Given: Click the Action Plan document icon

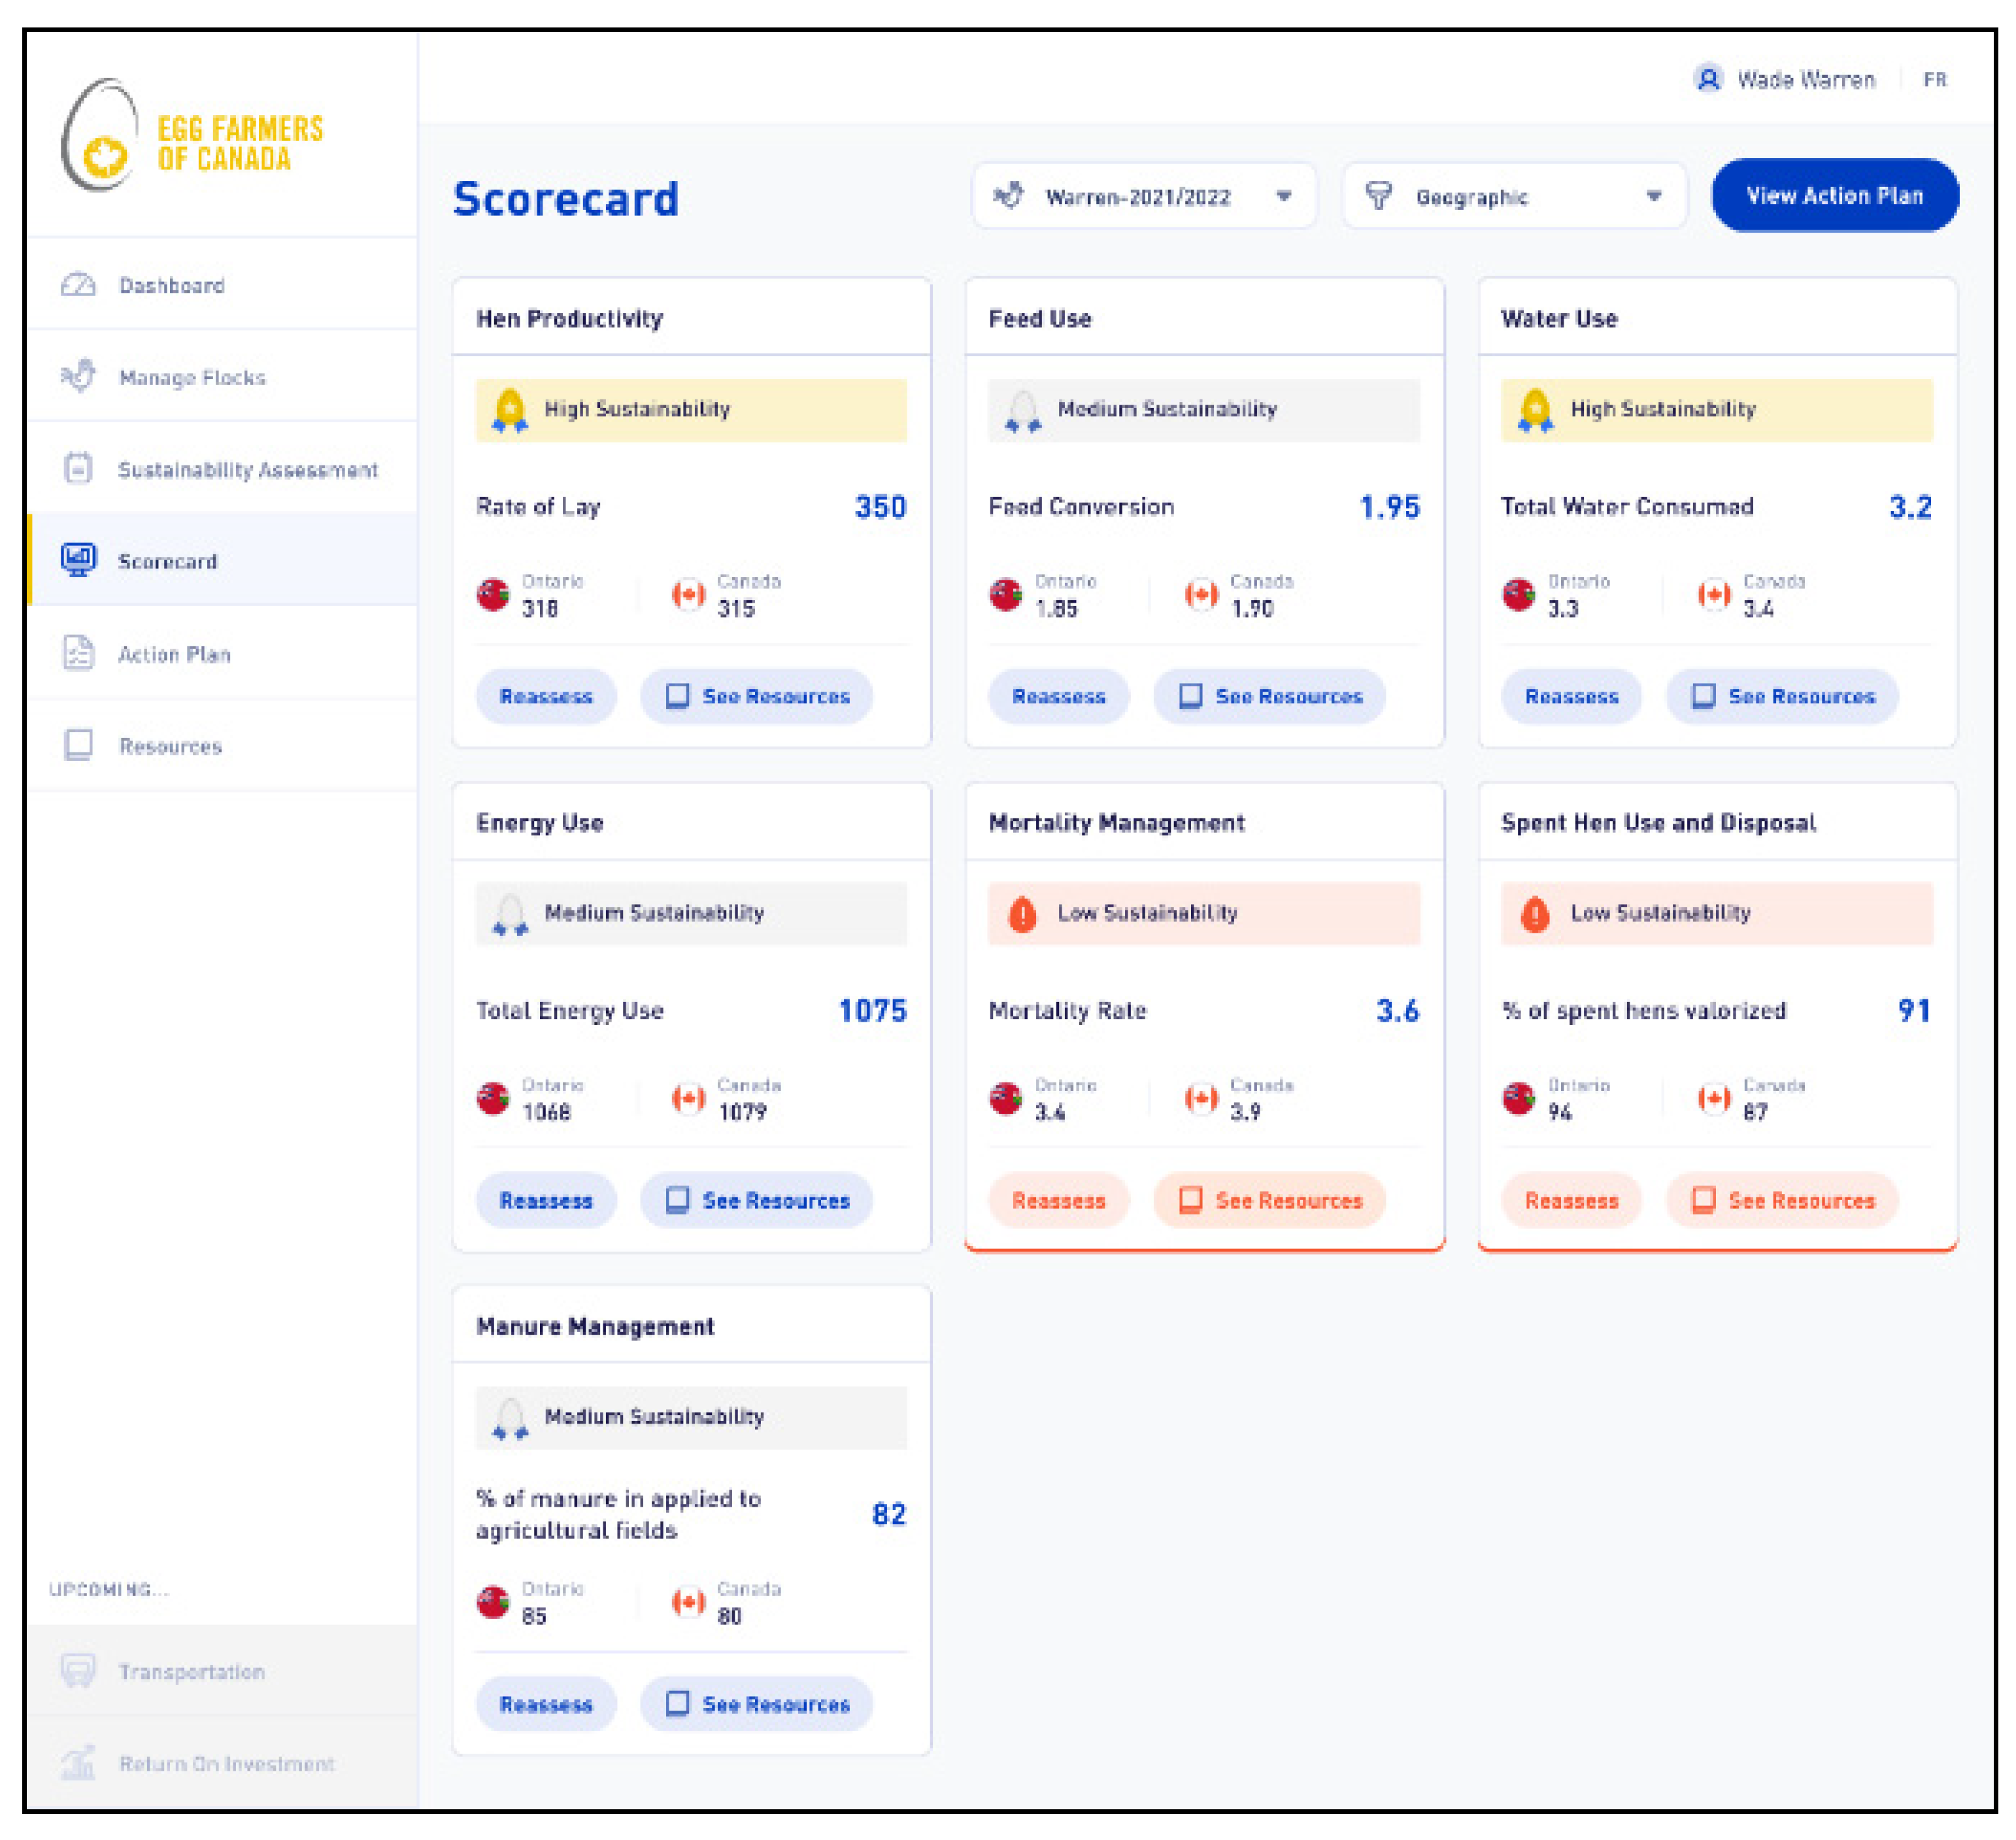Looking at the screenshot, I should (78, 653).
